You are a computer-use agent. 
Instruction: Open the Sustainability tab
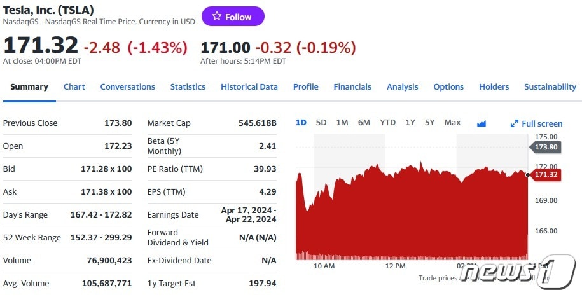[550, 87]
